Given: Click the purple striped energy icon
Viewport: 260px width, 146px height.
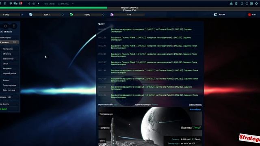Looking at the screenshot, I should [112, 15].
